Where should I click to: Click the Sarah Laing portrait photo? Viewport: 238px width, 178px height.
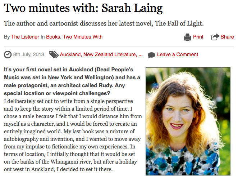pos(187,121)
